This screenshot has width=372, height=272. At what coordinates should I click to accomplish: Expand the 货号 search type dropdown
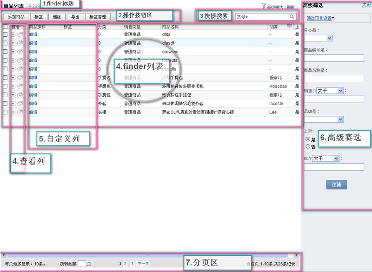click(x=242, y=17)
